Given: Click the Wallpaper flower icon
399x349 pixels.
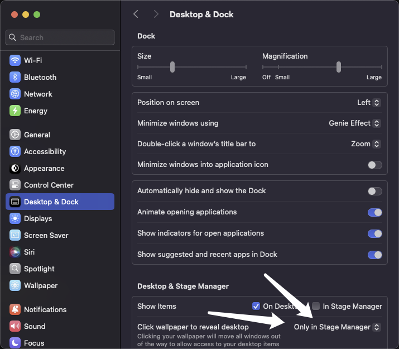Looking at the screenshot, I should [x=15, y=285].
